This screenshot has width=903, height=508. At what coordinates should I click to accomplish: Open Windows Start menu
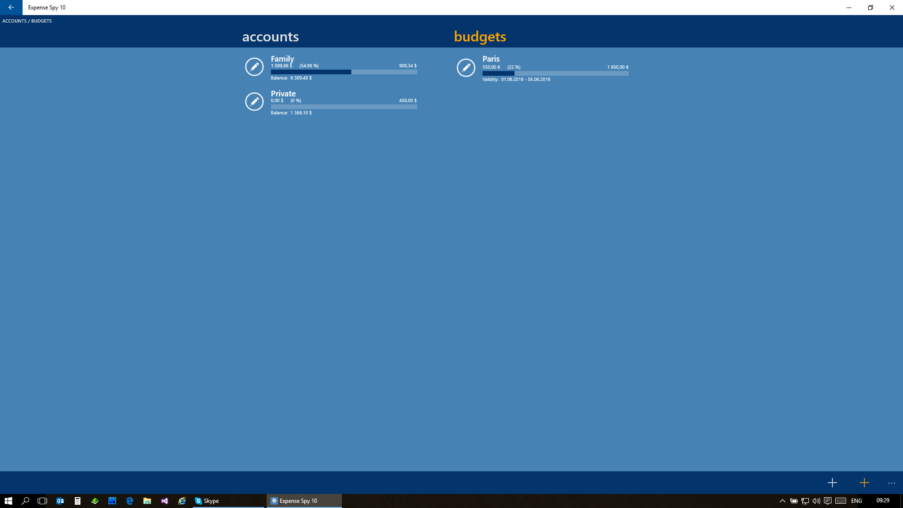(8, 501)
